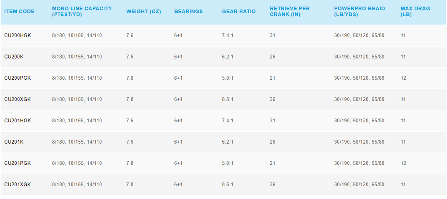The height and width of the screenshot is (199, 447).
Task: Select item code CU201HGK
Action: pyautogui.click(x=18, y=121)
